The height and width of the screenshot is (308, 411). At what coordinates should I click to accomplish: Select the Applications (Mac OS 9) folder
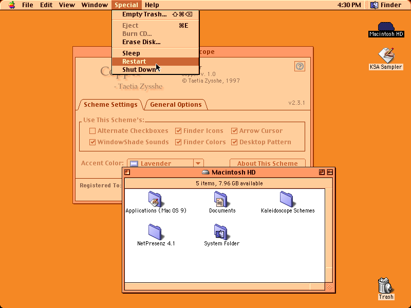(155, 199)
